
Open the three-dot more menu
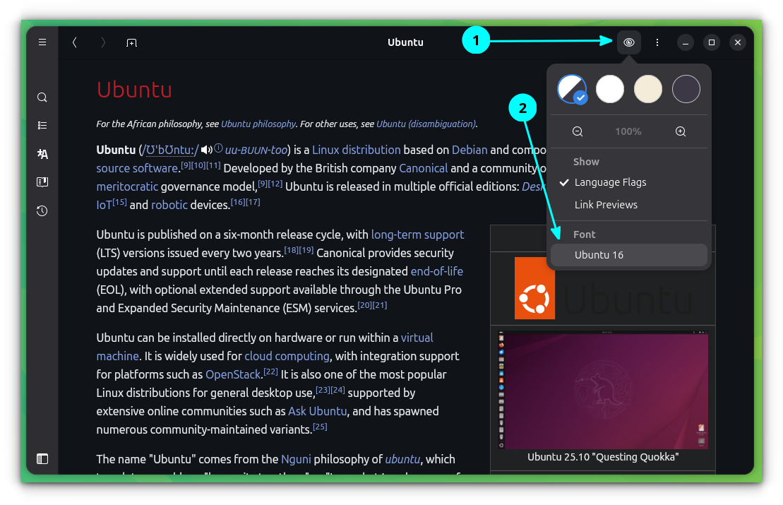(657, 42)
